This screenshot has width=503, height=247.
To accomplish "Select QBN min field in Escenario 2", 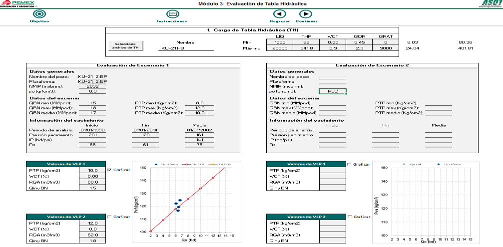I will 333,103.
